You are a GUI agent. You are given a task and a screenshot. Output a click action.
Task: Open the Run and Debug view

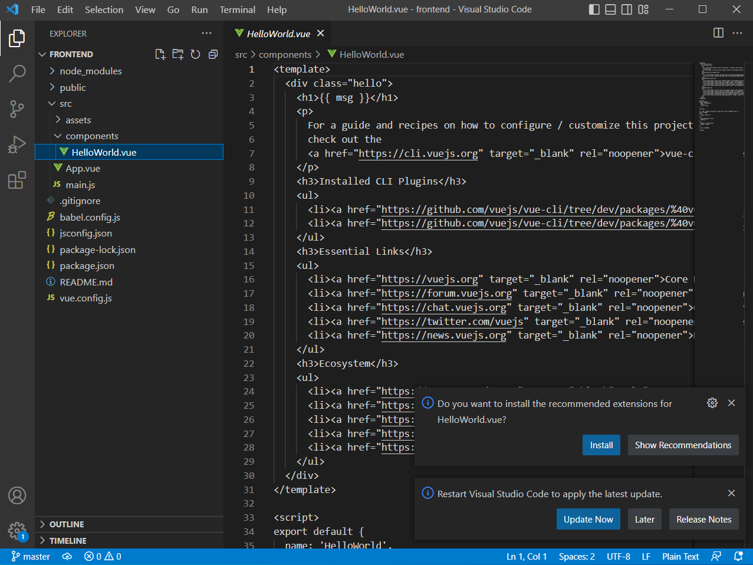pyautogui.click(x=17, y=144)
